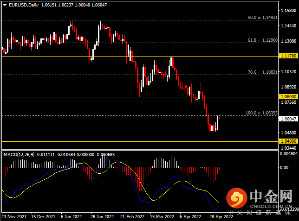Click the 1.07560 price scale value
This screenshot has height=221, width=299.
(288, 102)
